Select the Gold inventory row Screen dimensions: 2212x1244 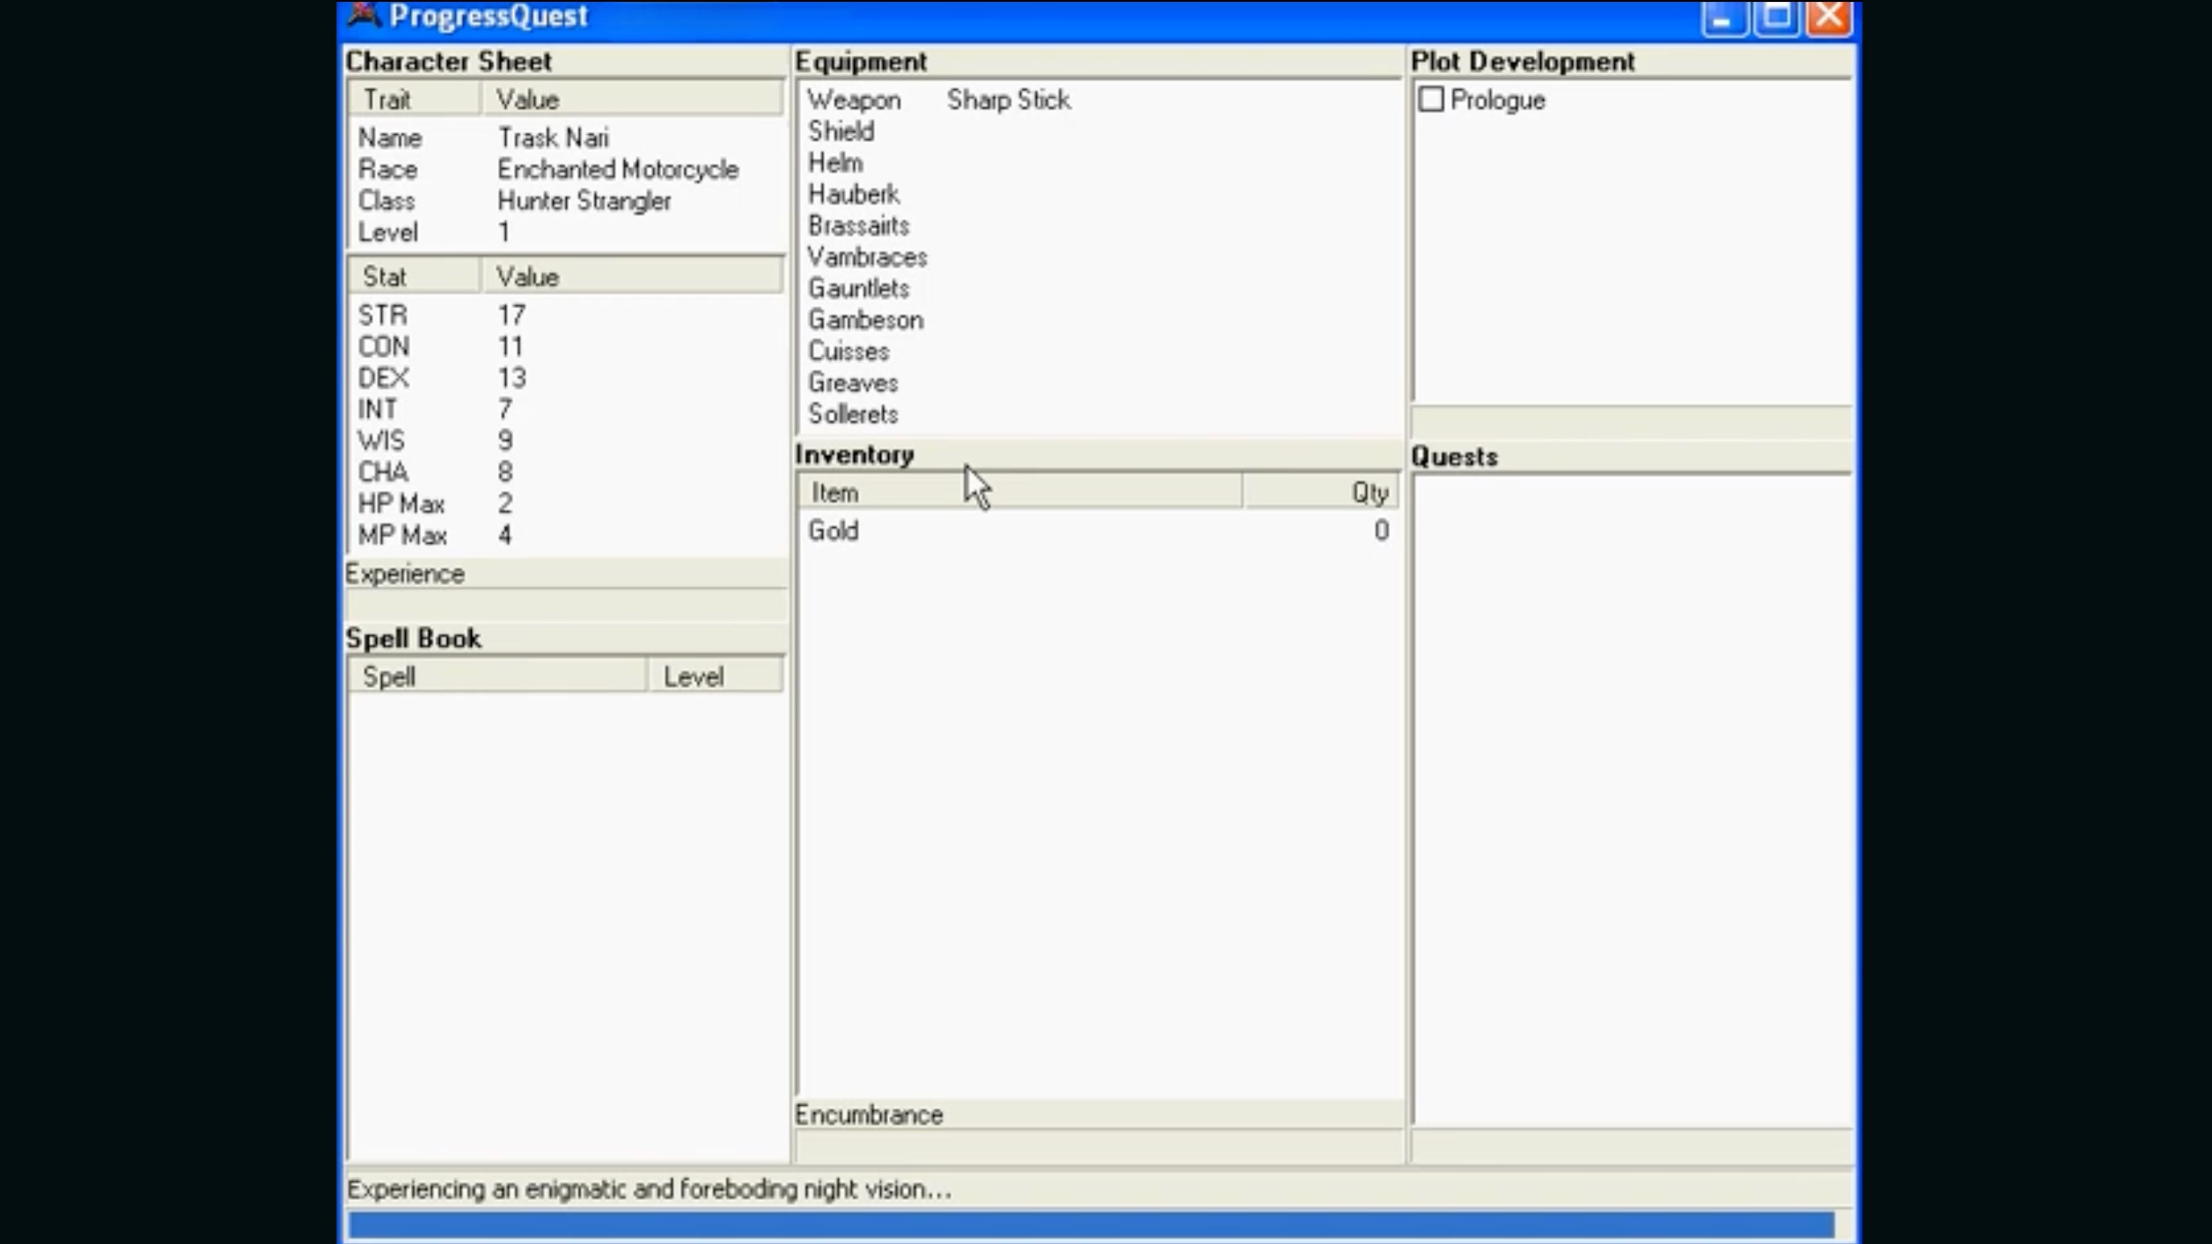click(x=834, y=530)
